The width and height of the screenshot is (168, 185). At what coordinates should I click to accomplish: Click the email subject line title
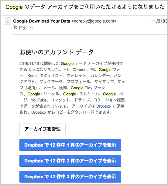pos(85,7)
